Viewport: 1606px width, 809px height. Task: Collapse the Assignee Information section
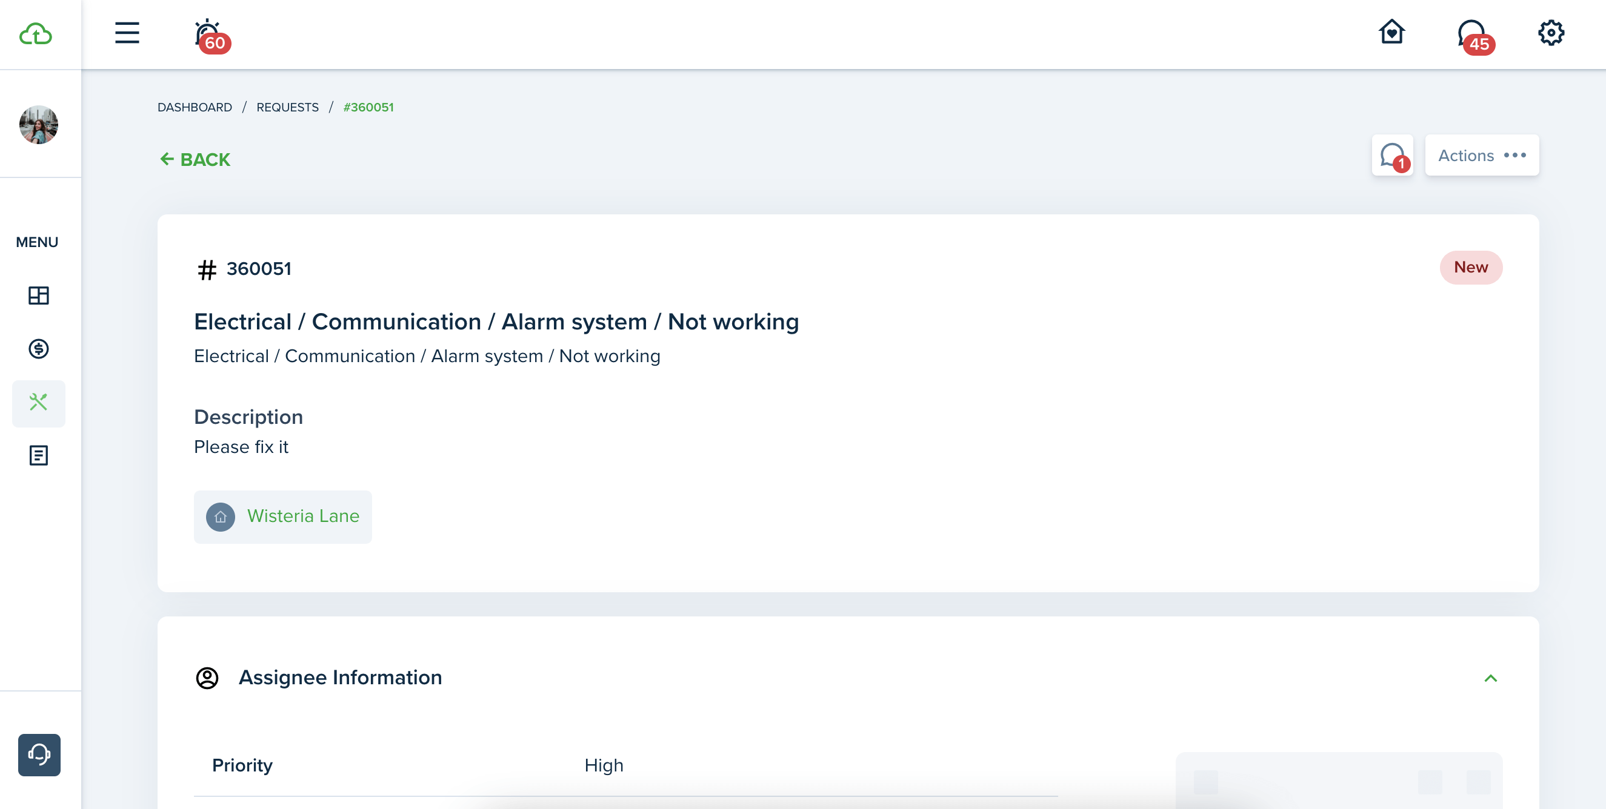[1491, 678]
